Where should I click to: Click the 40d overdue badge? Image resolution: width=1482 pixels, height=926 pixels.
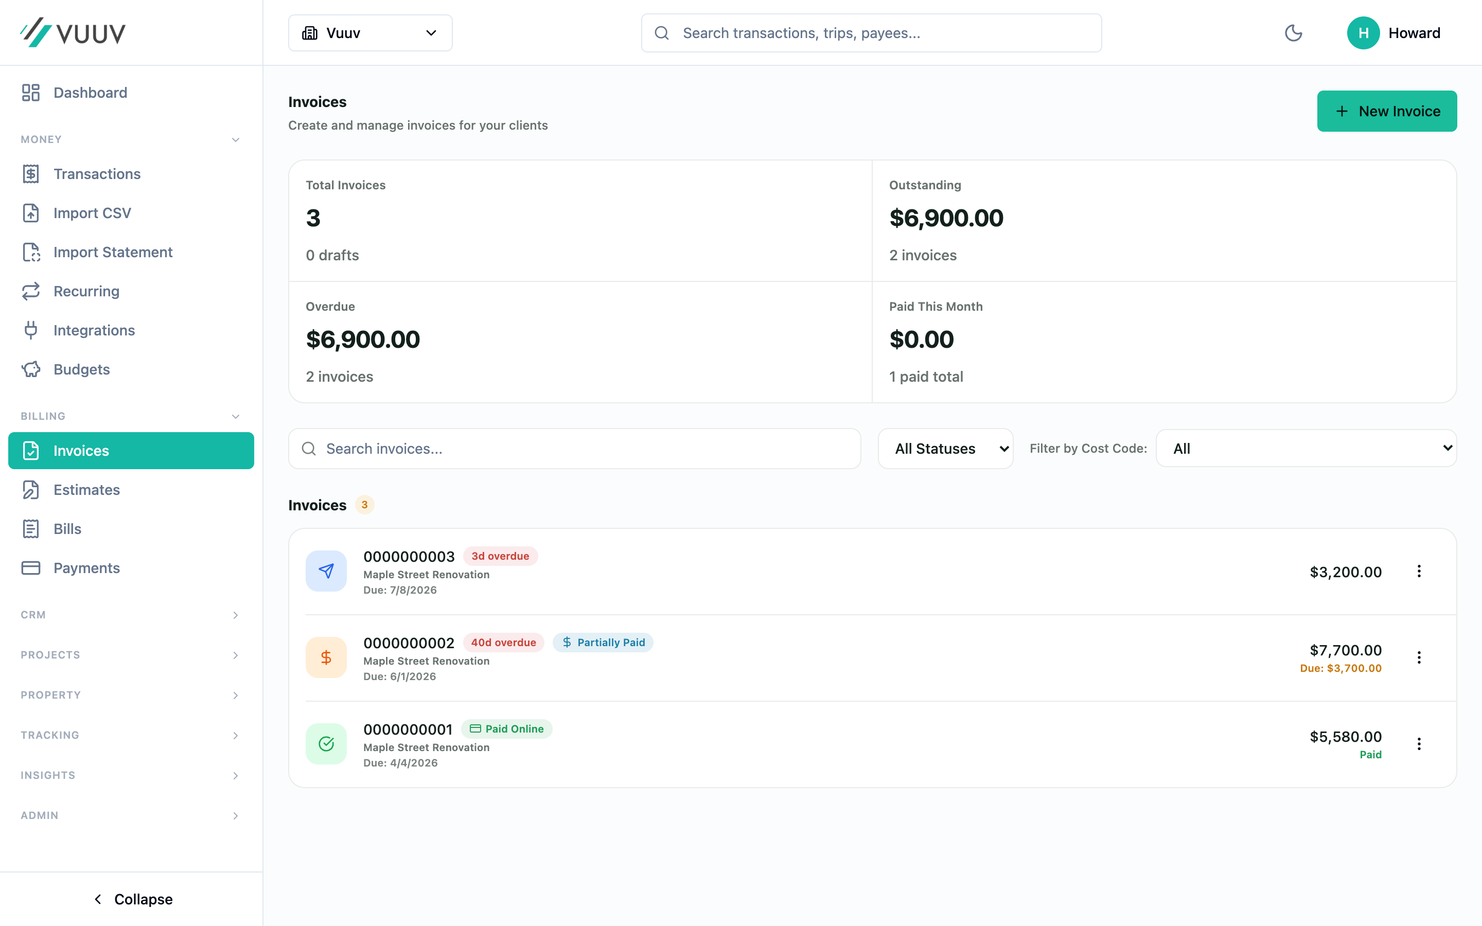[503, 643]
